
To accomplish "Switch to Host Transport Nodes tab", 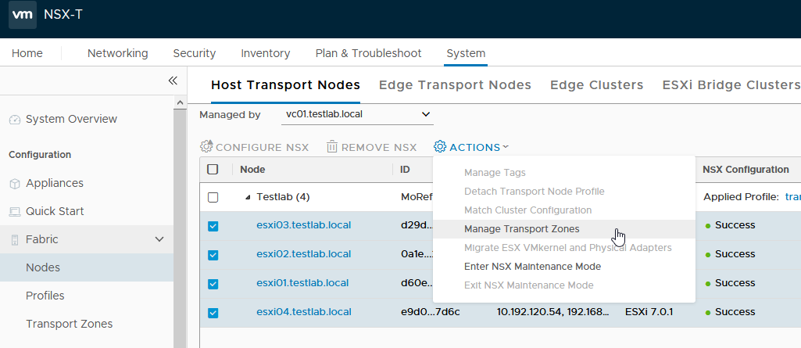I will [285, 84].
